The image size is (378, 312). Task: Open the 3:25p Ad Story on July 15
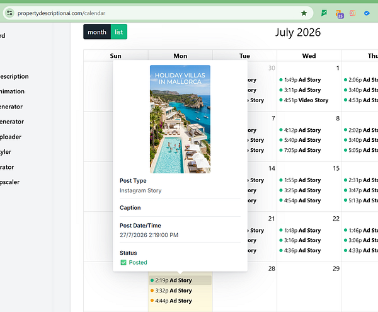point(300,190)
